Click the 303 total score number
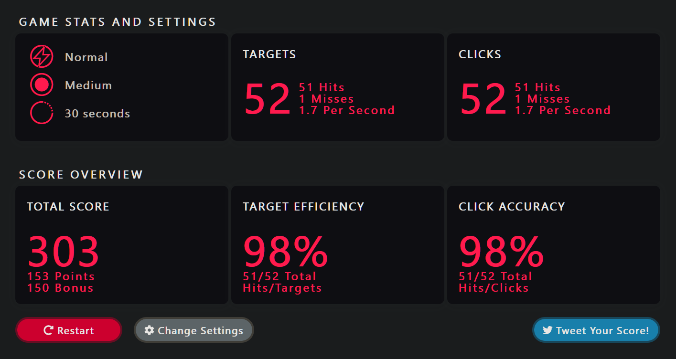Screen dimensions: 676x359 (x=64, y=252)
